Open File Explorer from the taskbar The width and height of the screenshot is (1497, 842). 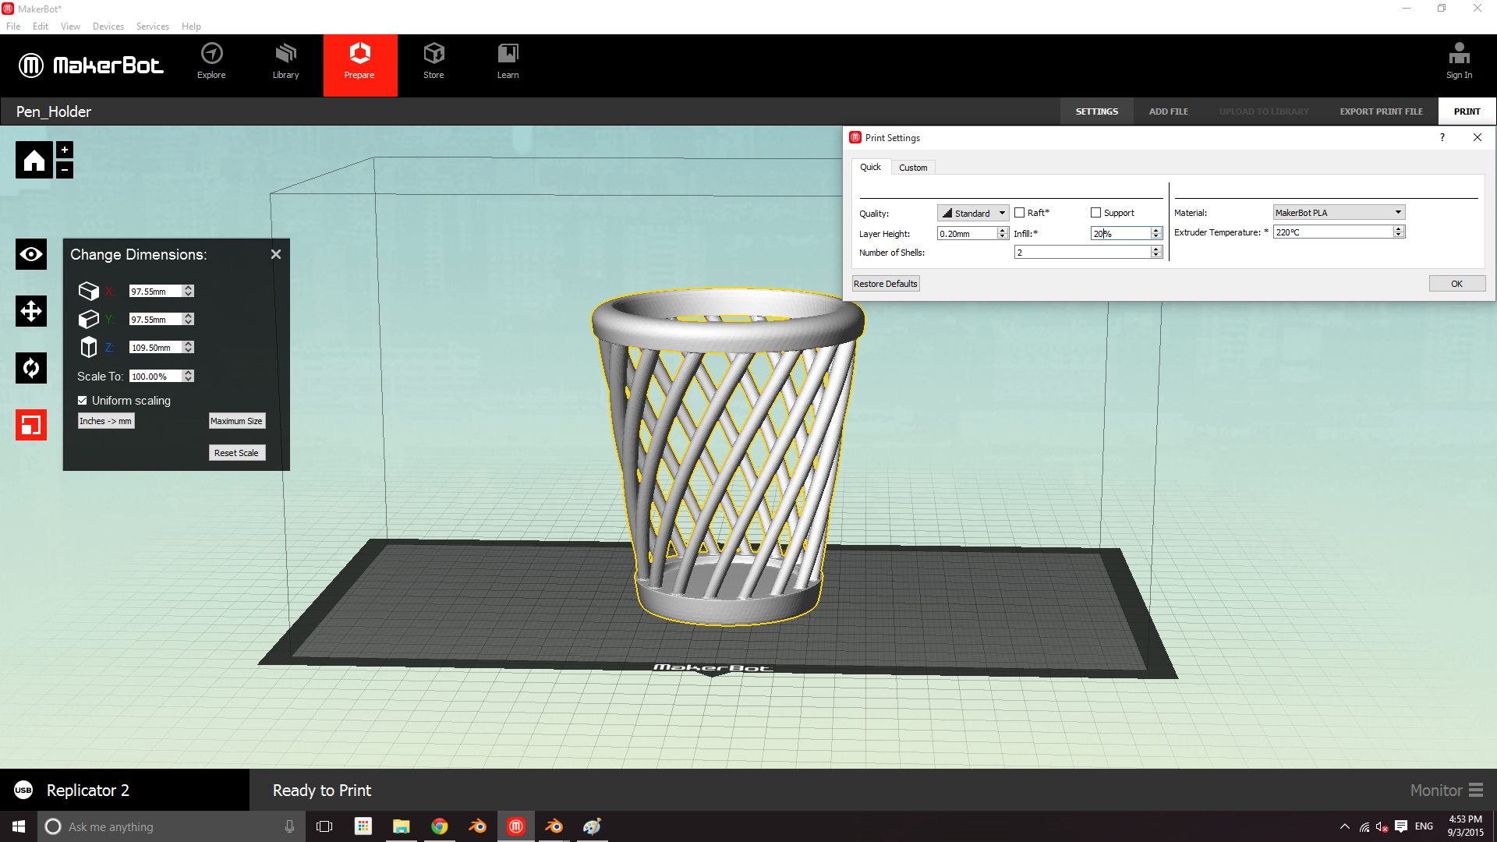[402, 826]
